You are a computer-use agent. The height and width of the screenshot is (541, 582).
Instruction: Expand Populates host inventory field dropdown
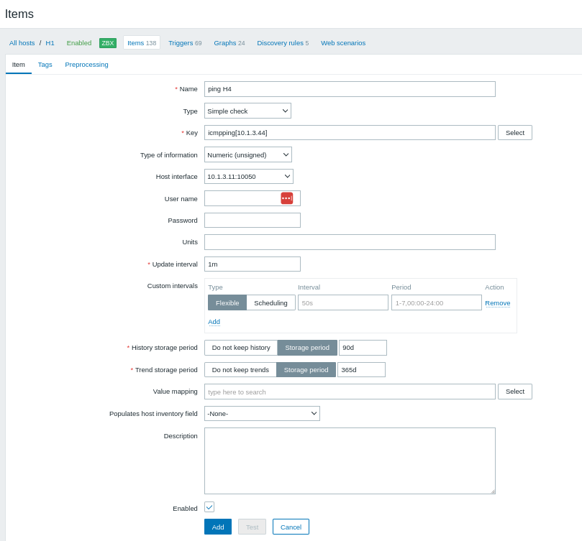(262, 414)
